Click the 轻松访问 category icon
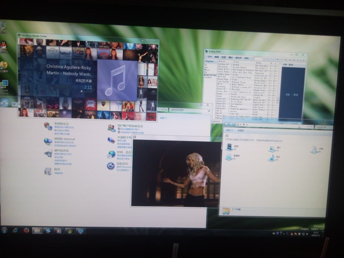This screenshot has height=258, width=344. click(x=111, y=166)
